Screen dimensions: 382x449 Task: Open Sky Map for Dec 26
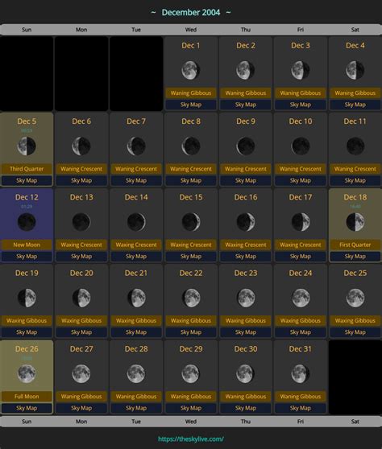(27, 408)
